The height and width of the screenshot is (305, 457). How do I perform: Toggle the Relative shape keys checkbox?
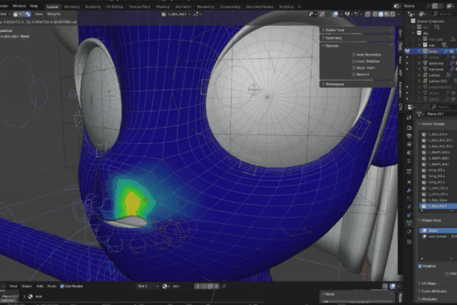[x=420, y=266]
